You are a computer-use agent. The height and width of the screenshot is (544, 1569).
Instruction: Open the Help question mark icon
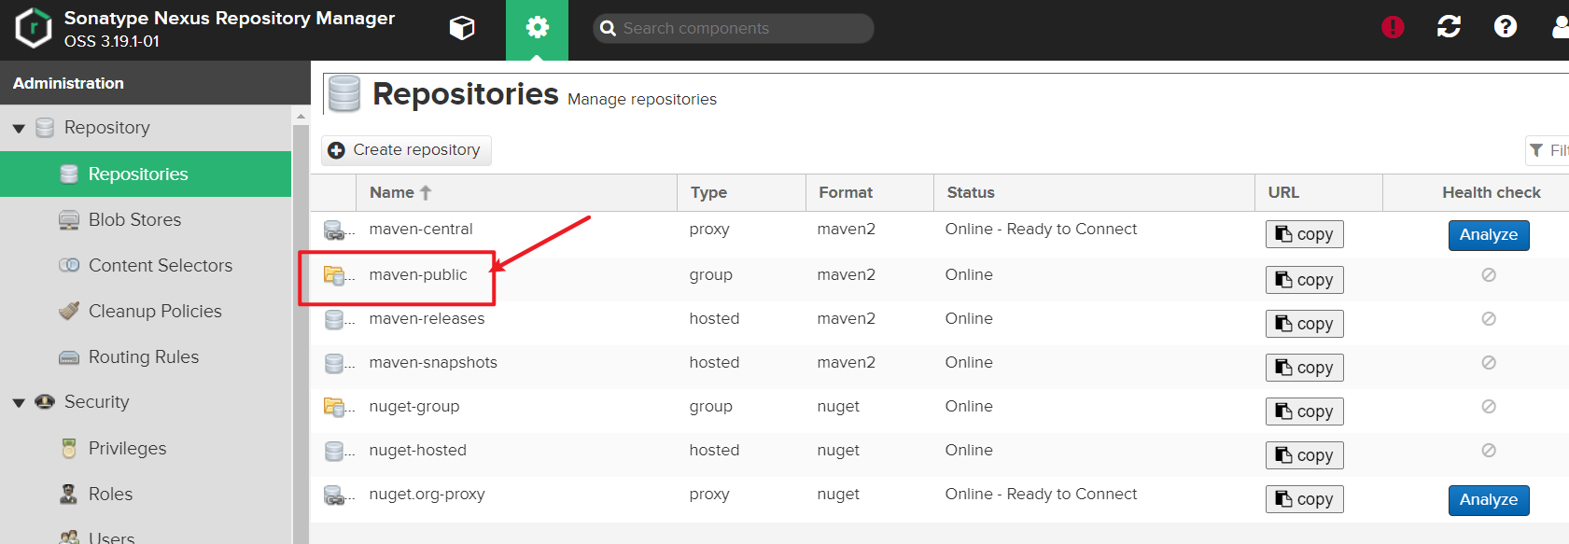click(x=1505, y=27)
